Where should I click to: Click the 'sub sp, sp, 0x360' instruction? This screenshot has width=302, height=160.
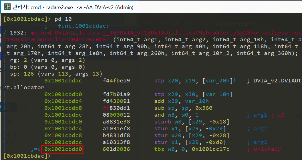[183, 108]
